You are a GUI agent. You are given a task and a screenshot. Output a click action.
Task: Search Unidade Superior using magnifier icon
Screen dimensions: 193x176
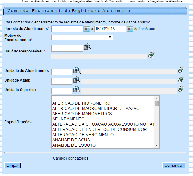click(77, 90)
